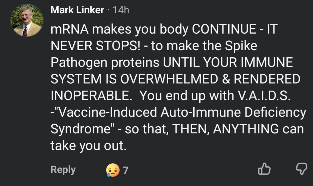Click the word "CONTINUE" in the comment
This screenshot has height=186, width=313.
tap(224, 29)
